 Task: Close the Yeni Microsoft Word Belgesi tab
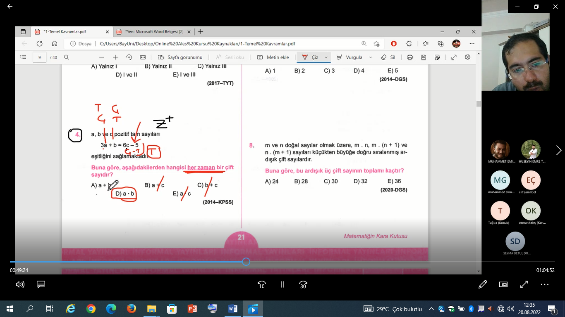[189, 32]
